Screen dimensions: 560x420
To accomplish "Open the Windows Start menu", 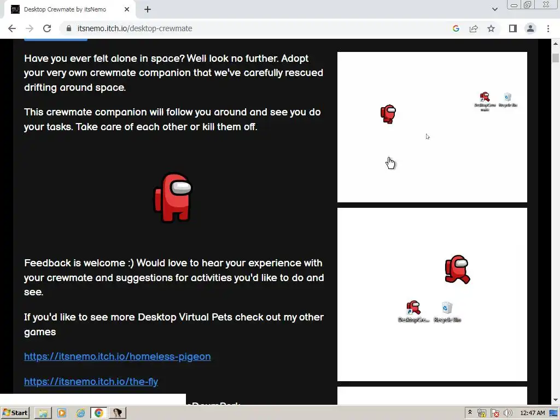I will [x=15, y=413].
